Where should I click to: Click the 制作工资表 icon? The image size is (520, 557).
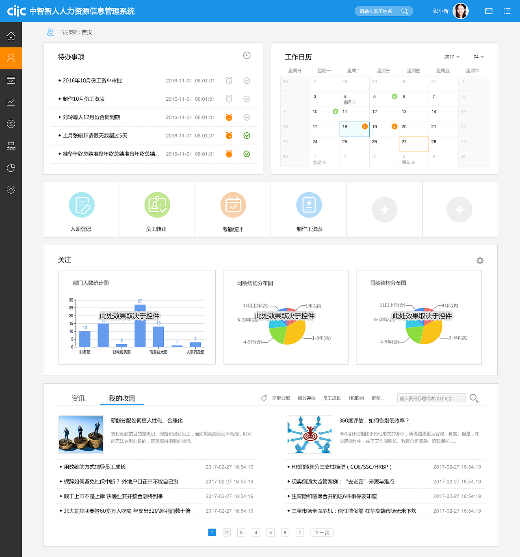click(309, 205)
